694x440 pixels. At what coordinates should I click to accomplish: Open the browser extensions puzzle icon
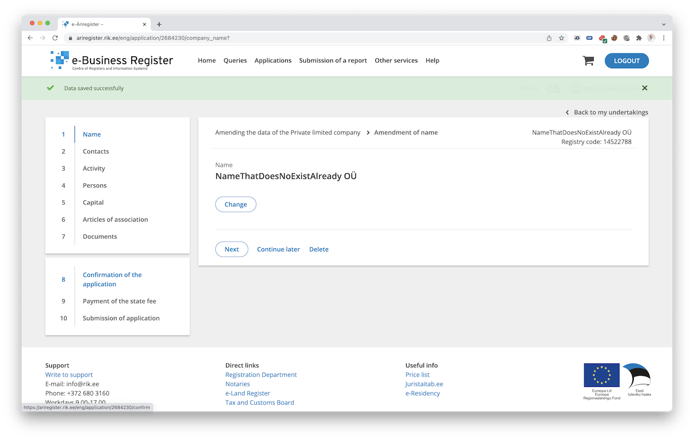point(639,38)
